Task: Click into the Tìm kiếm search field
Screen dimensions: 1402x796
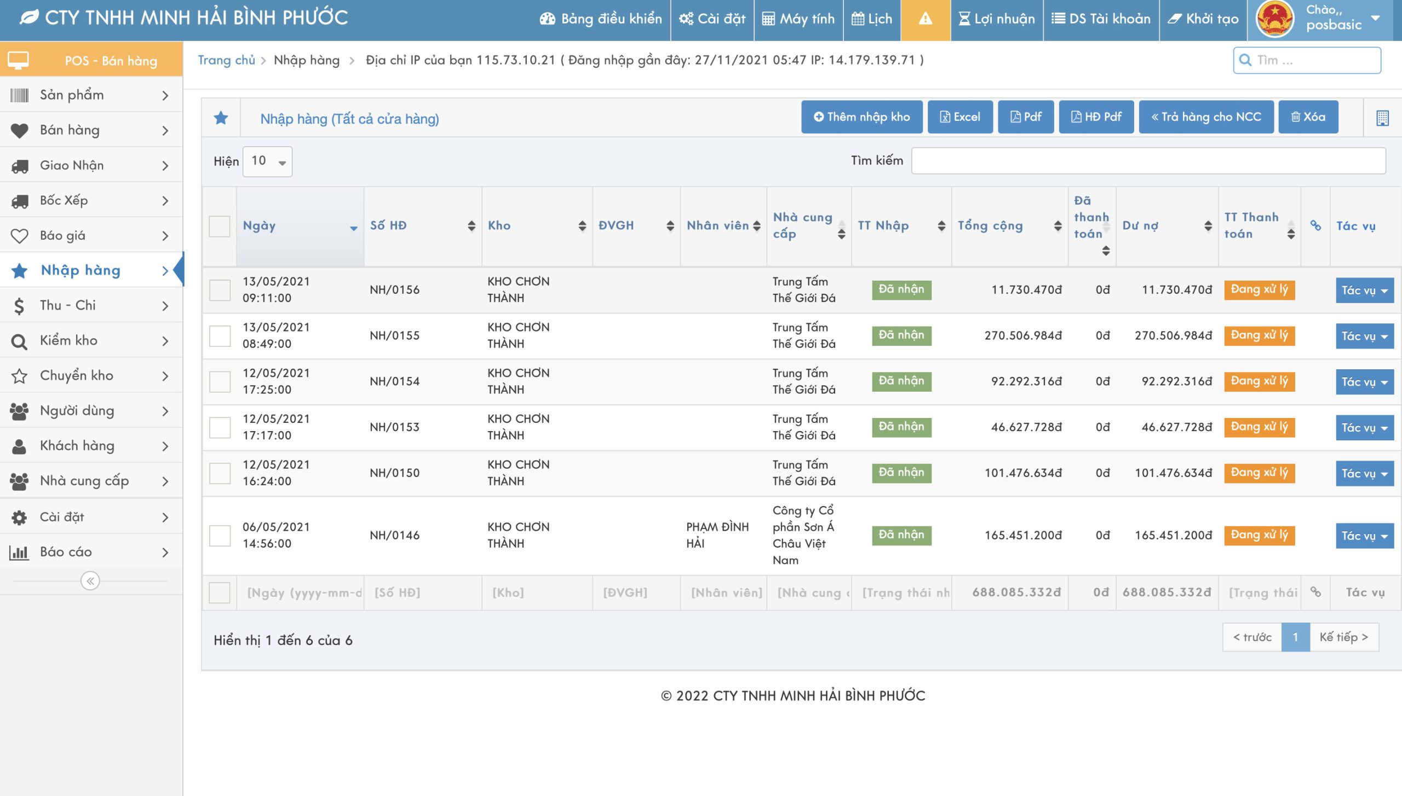Action: [x=1148, y=161]
